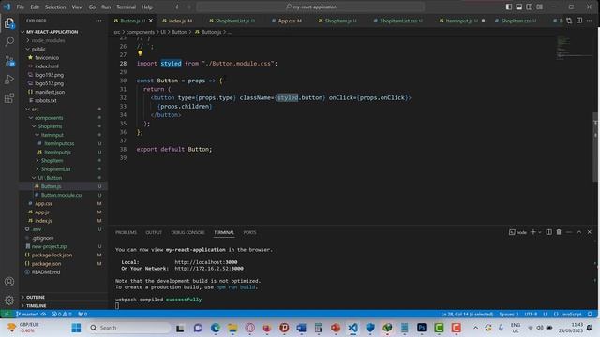Open editor more actions menu
Image resolution: width=600 pixels, height=337 pixels.
pos(590,21)
